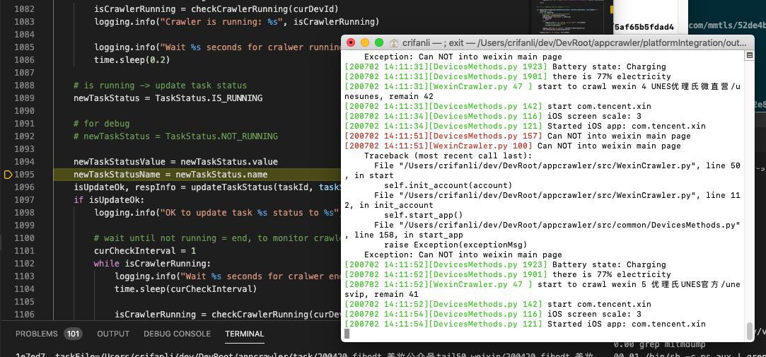Click the yellow debug arrow at line 1095
Screen dimensions: 766x357
click(x=8, y=175)
